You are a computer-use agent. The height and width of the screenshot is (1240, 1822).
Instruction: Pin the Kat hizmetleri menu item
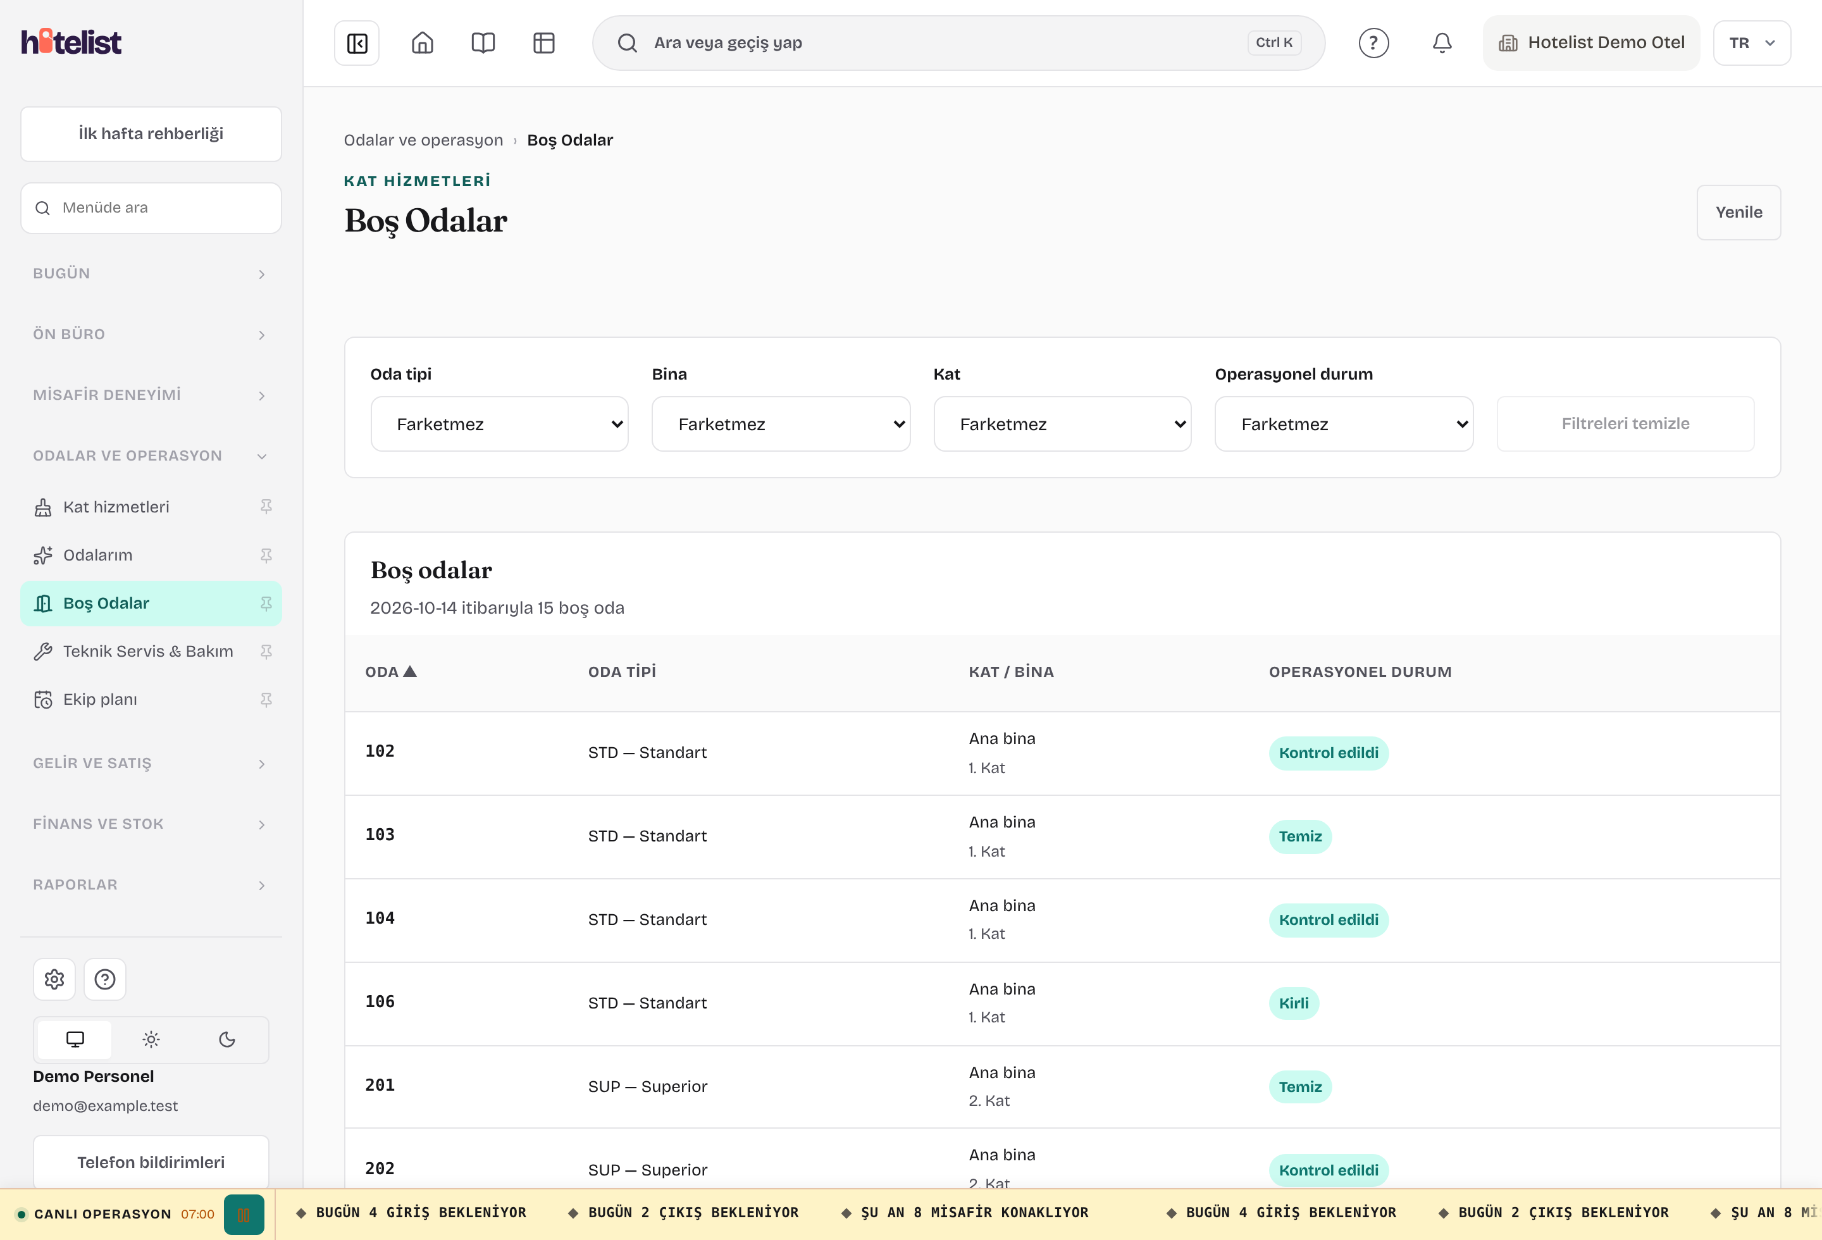(266, 507)
